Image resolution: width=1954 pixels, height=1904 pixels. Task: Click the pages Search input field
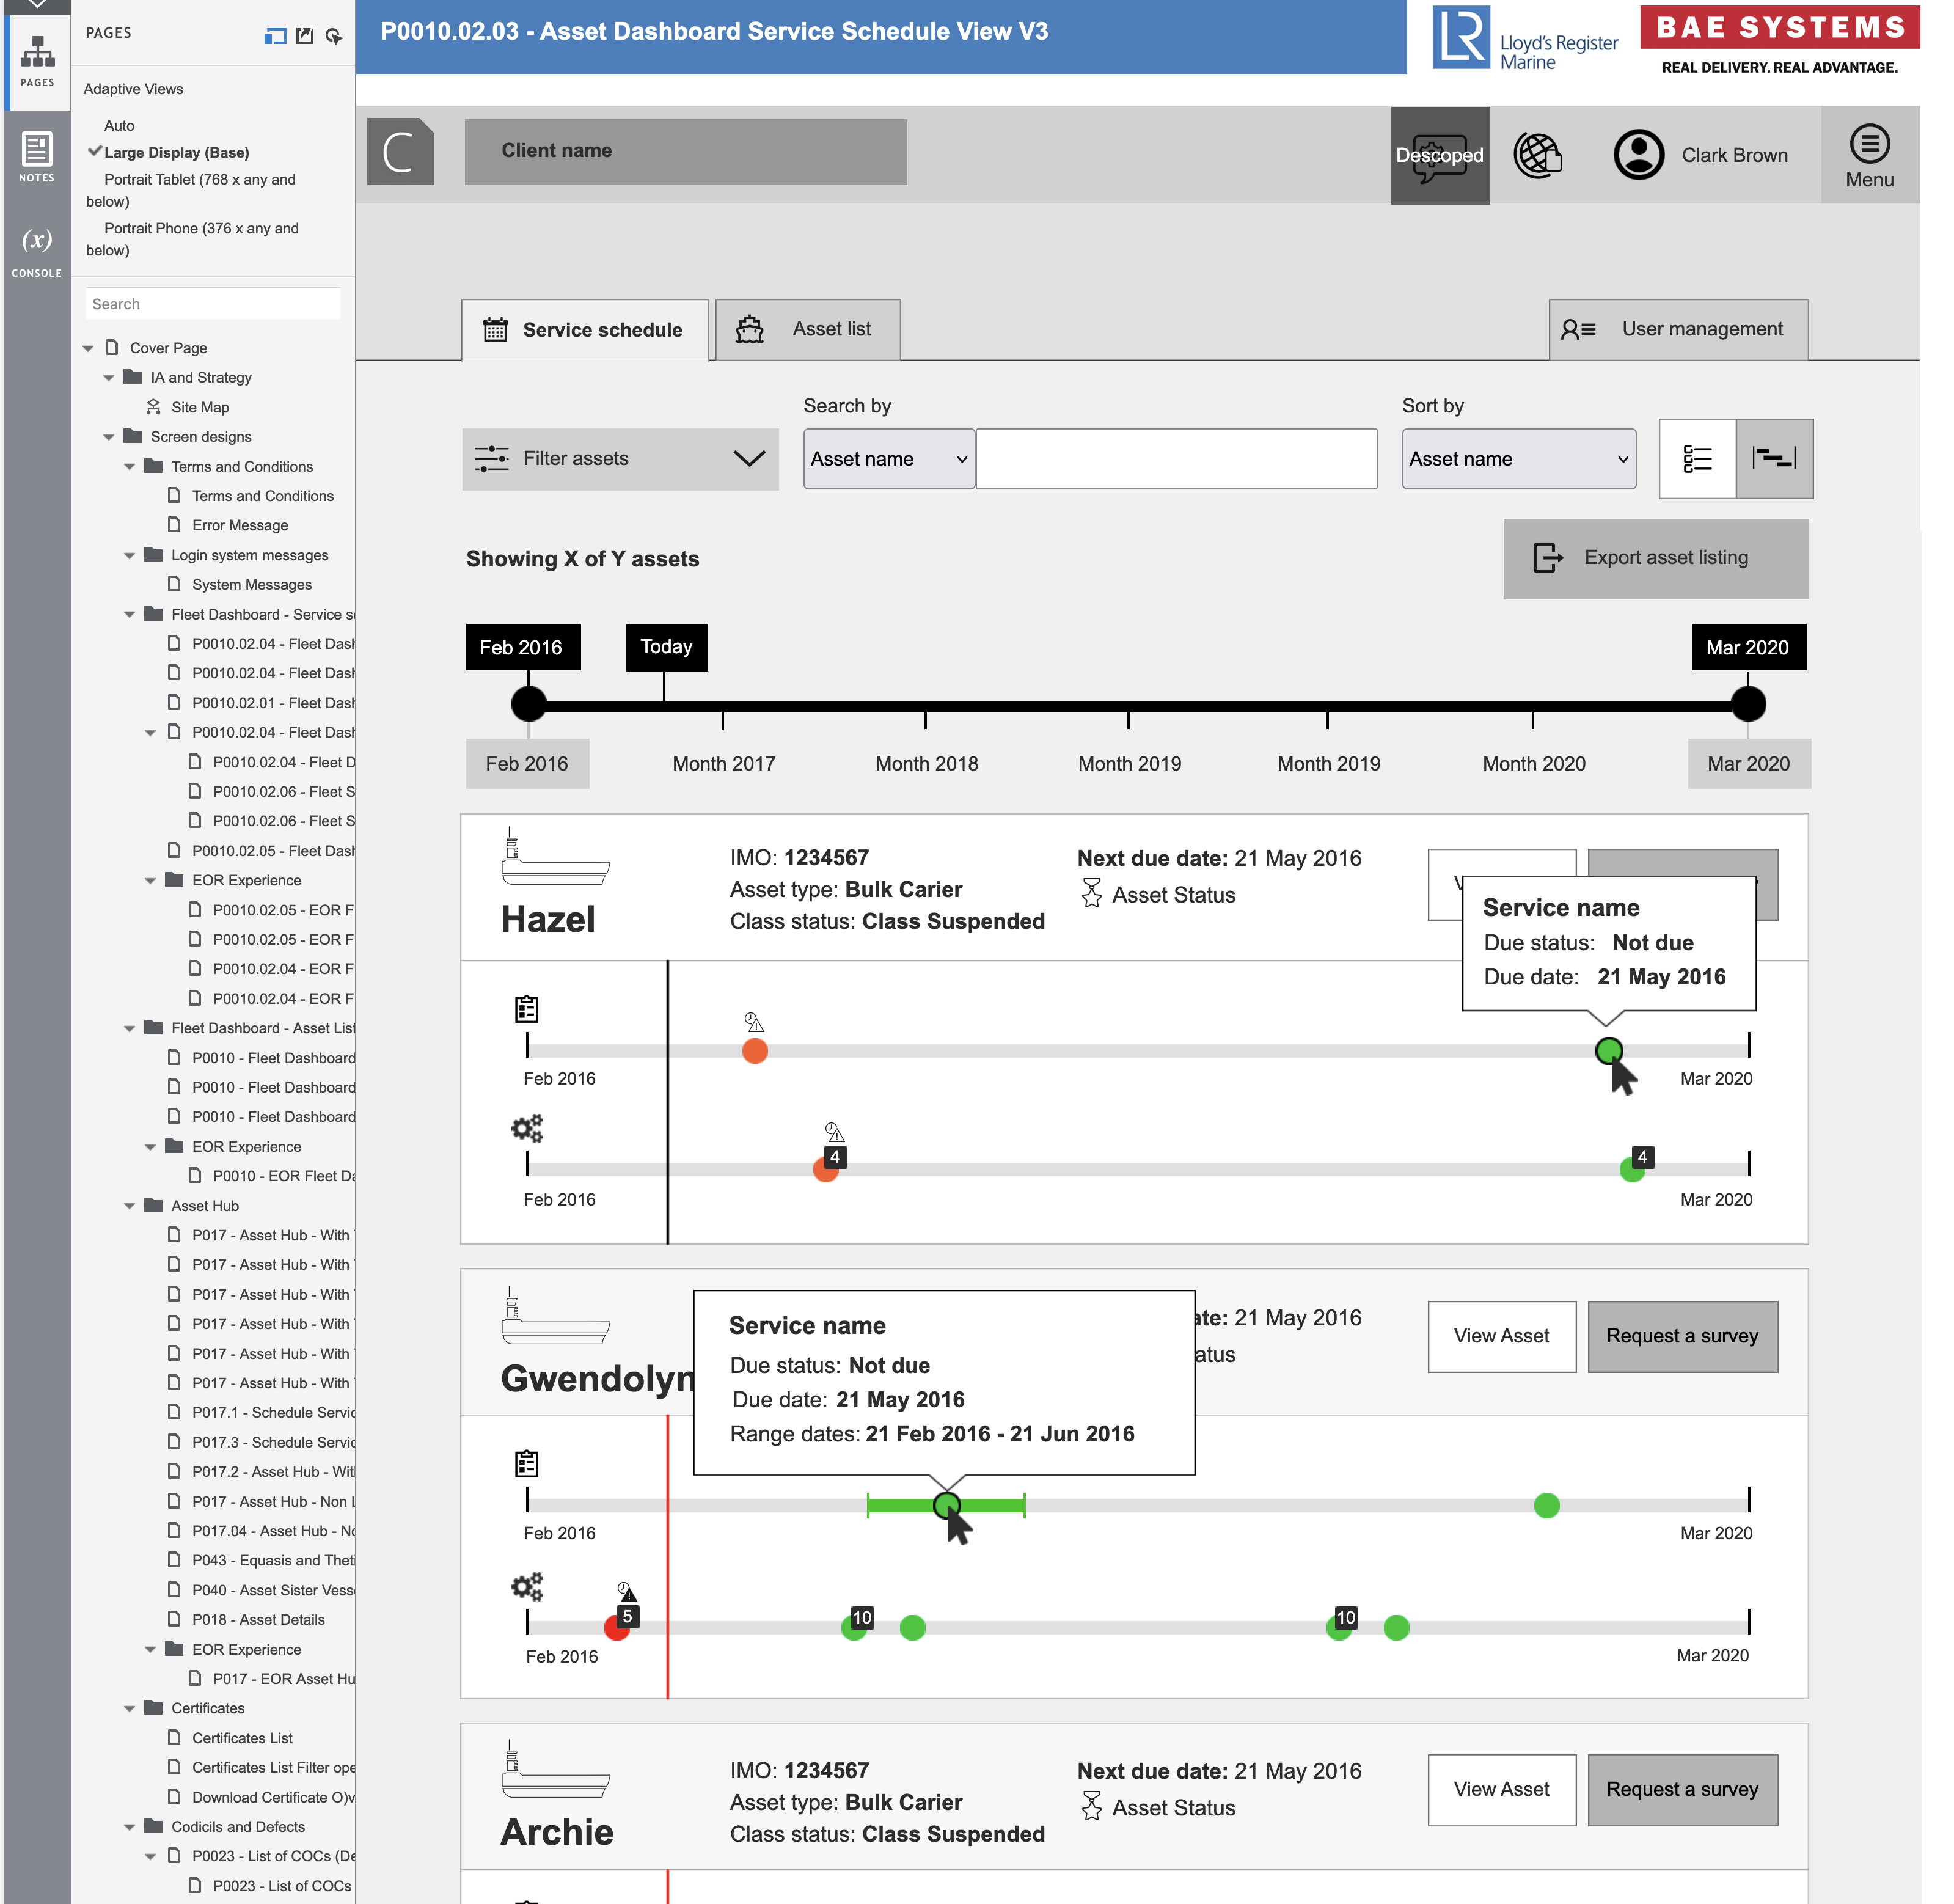pyautogui.click(x=212, y=304)
